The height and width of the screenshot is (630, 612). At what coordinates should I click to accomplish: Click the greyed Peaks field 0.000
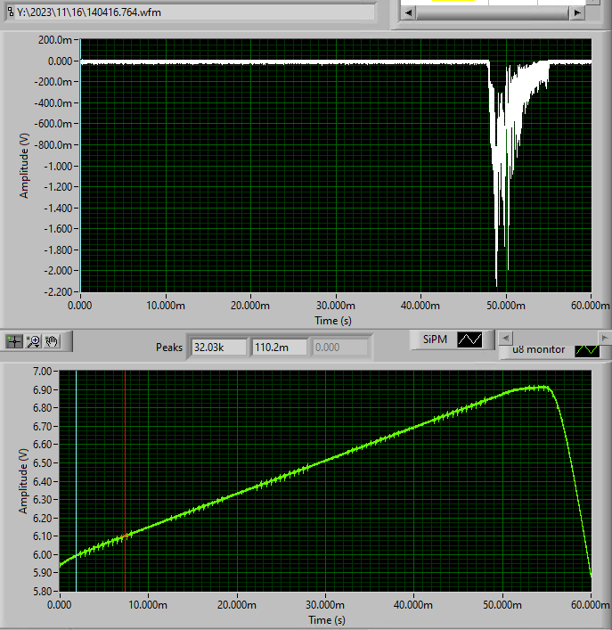[x=340, y=348]
